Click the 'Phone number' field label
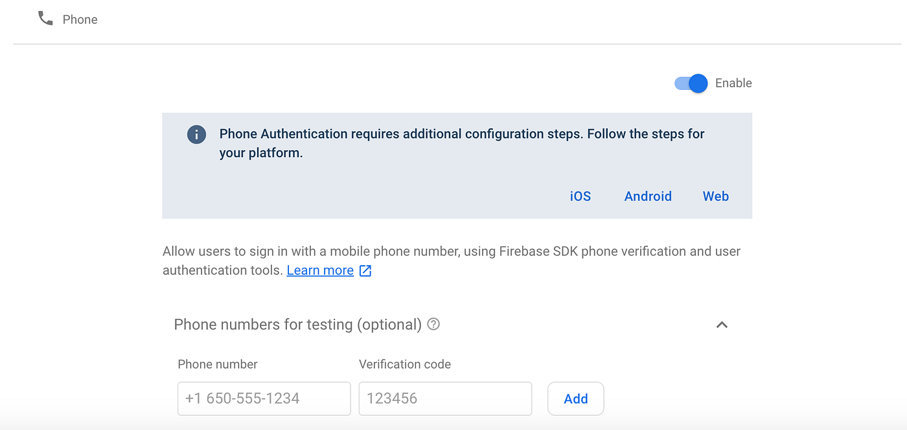The image size is (907, 430). [218, 365]
